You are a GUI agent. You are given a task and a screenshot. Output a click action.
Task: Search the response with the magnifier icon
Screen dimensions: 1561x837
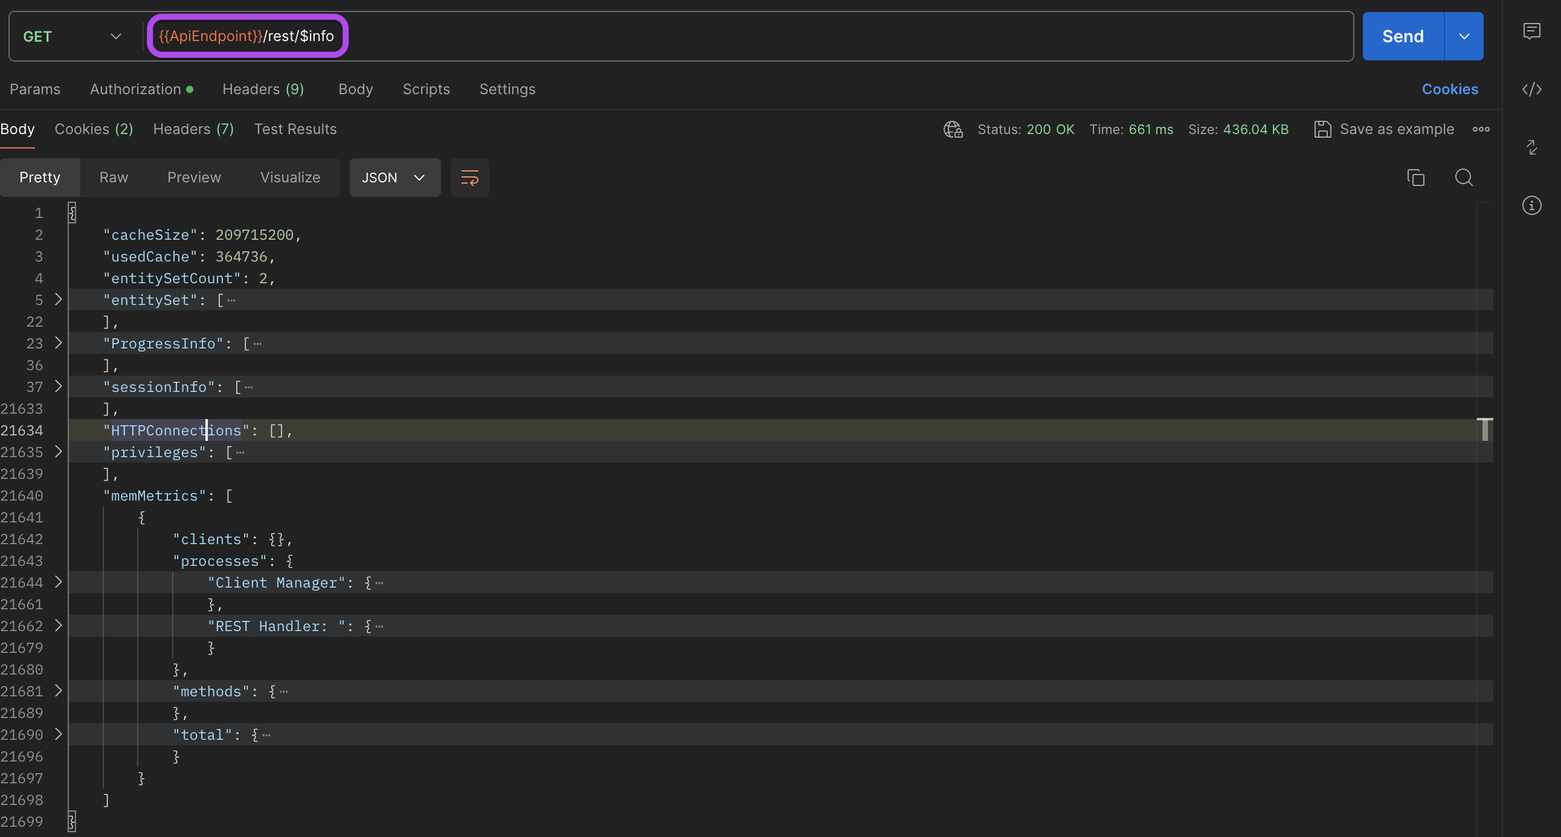1463,178
